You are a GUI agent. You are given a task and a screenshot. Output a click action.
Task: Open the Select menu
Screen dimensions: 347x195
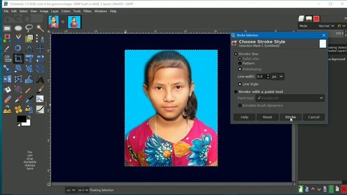pyautogui.click(x=23, y=11)
